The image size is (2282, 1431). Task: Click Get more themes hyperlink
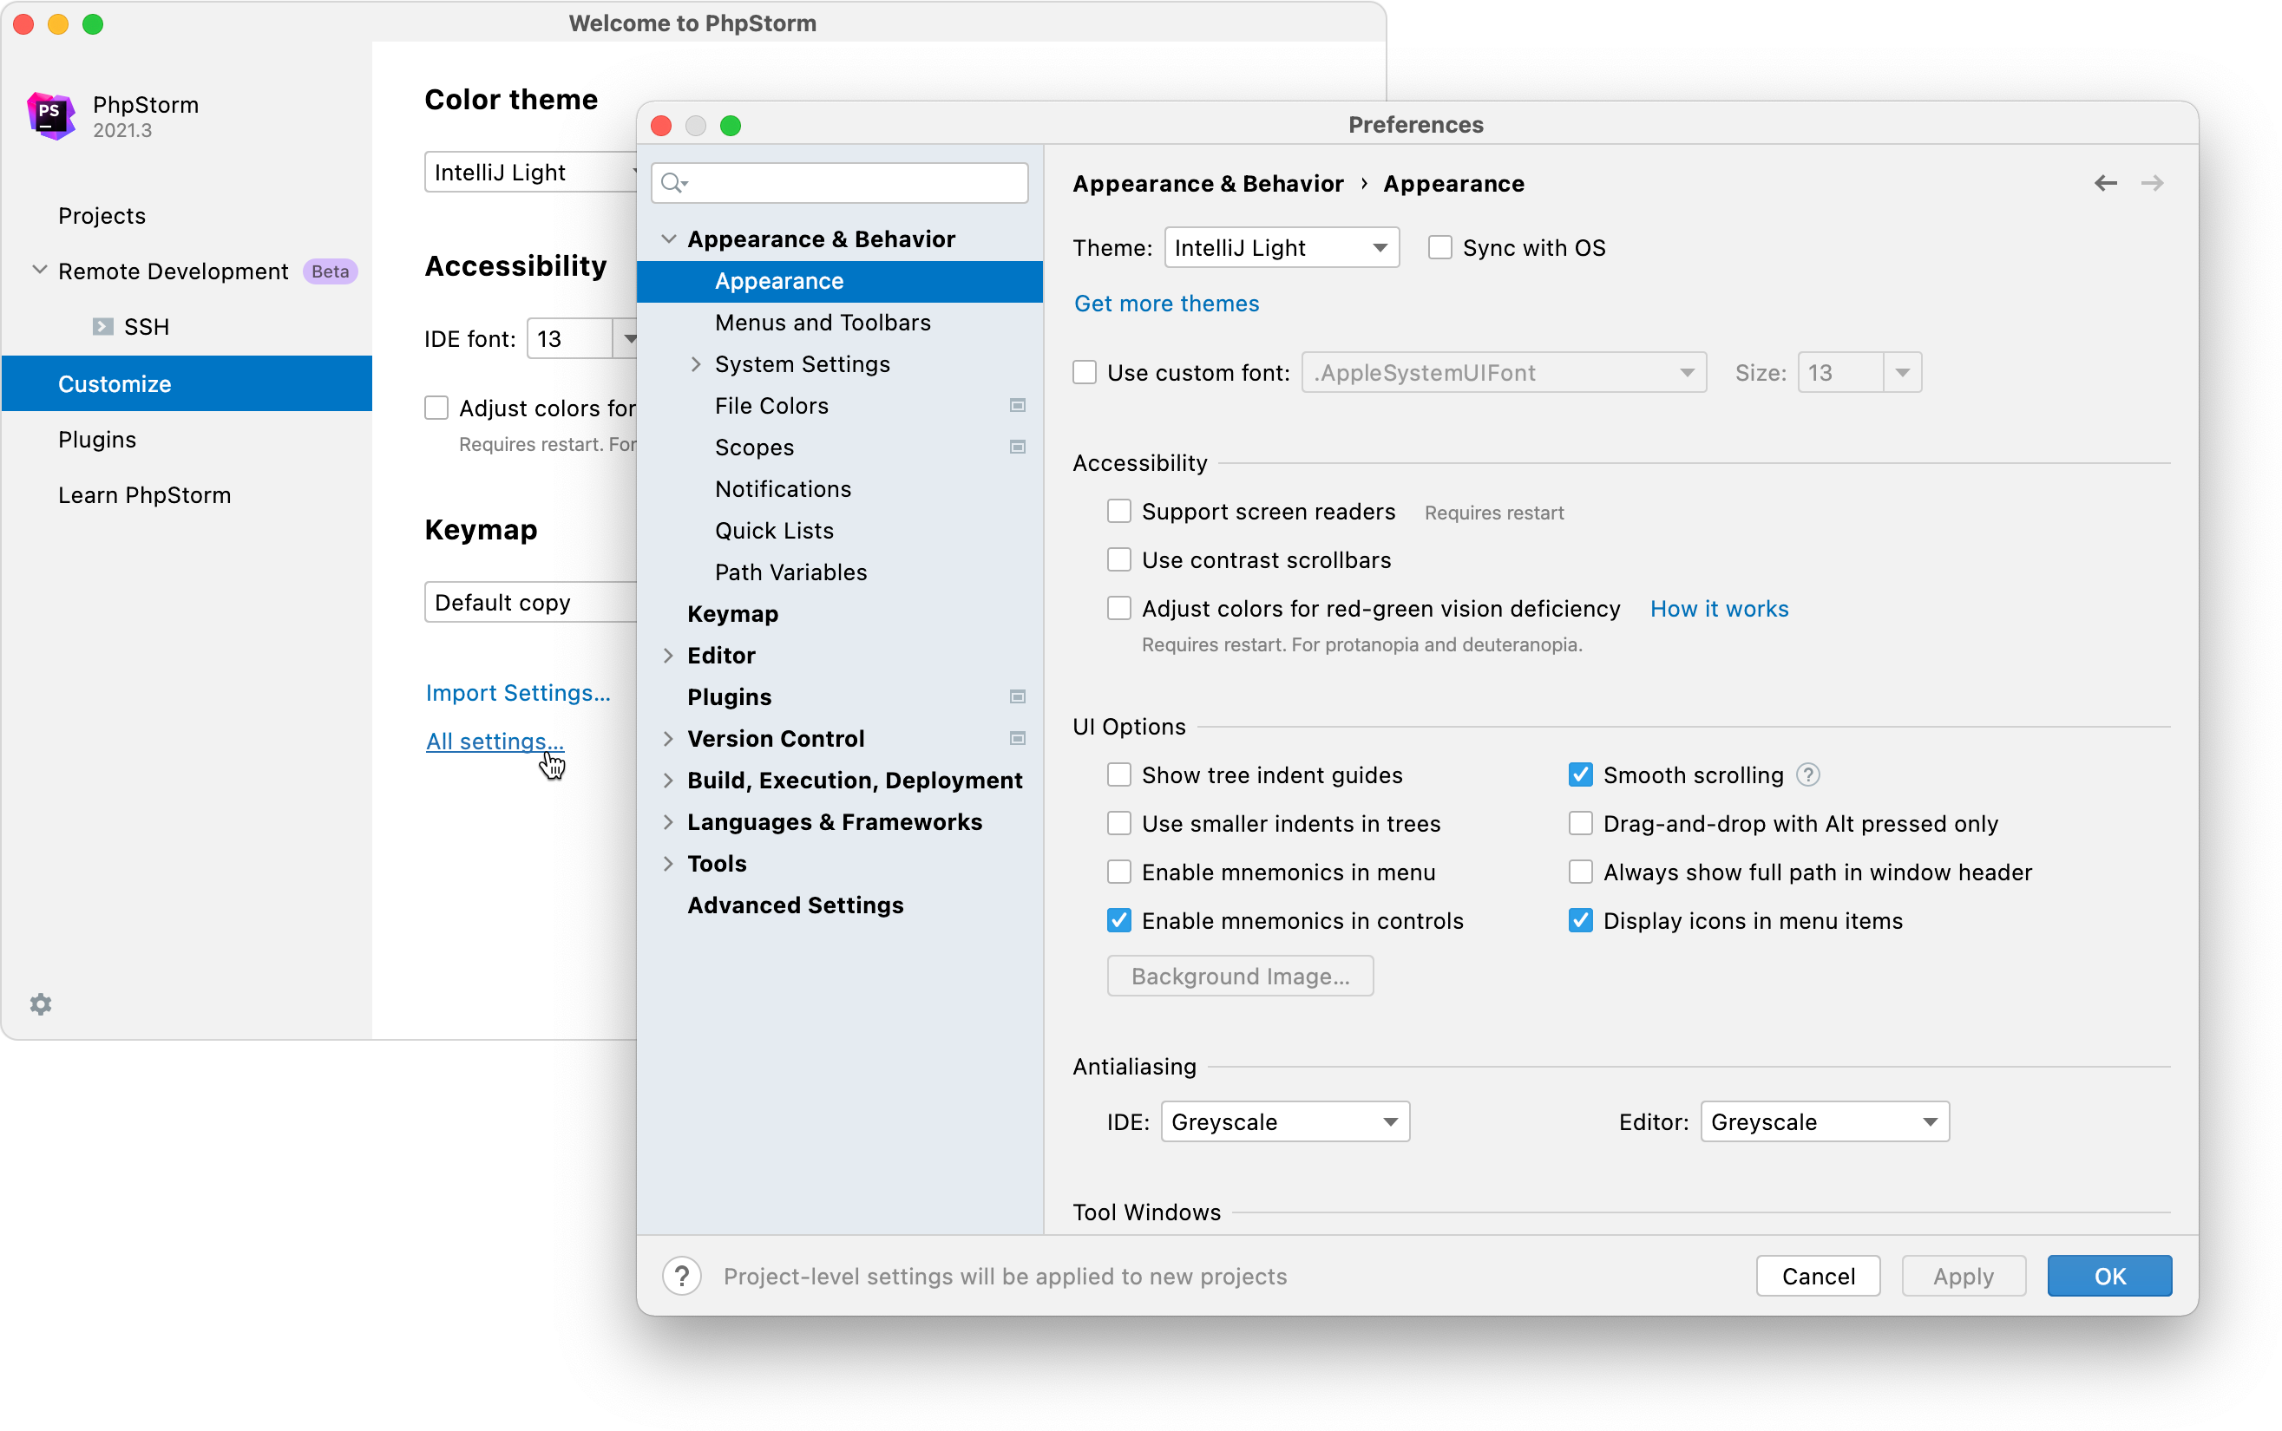click(1166, 304)
